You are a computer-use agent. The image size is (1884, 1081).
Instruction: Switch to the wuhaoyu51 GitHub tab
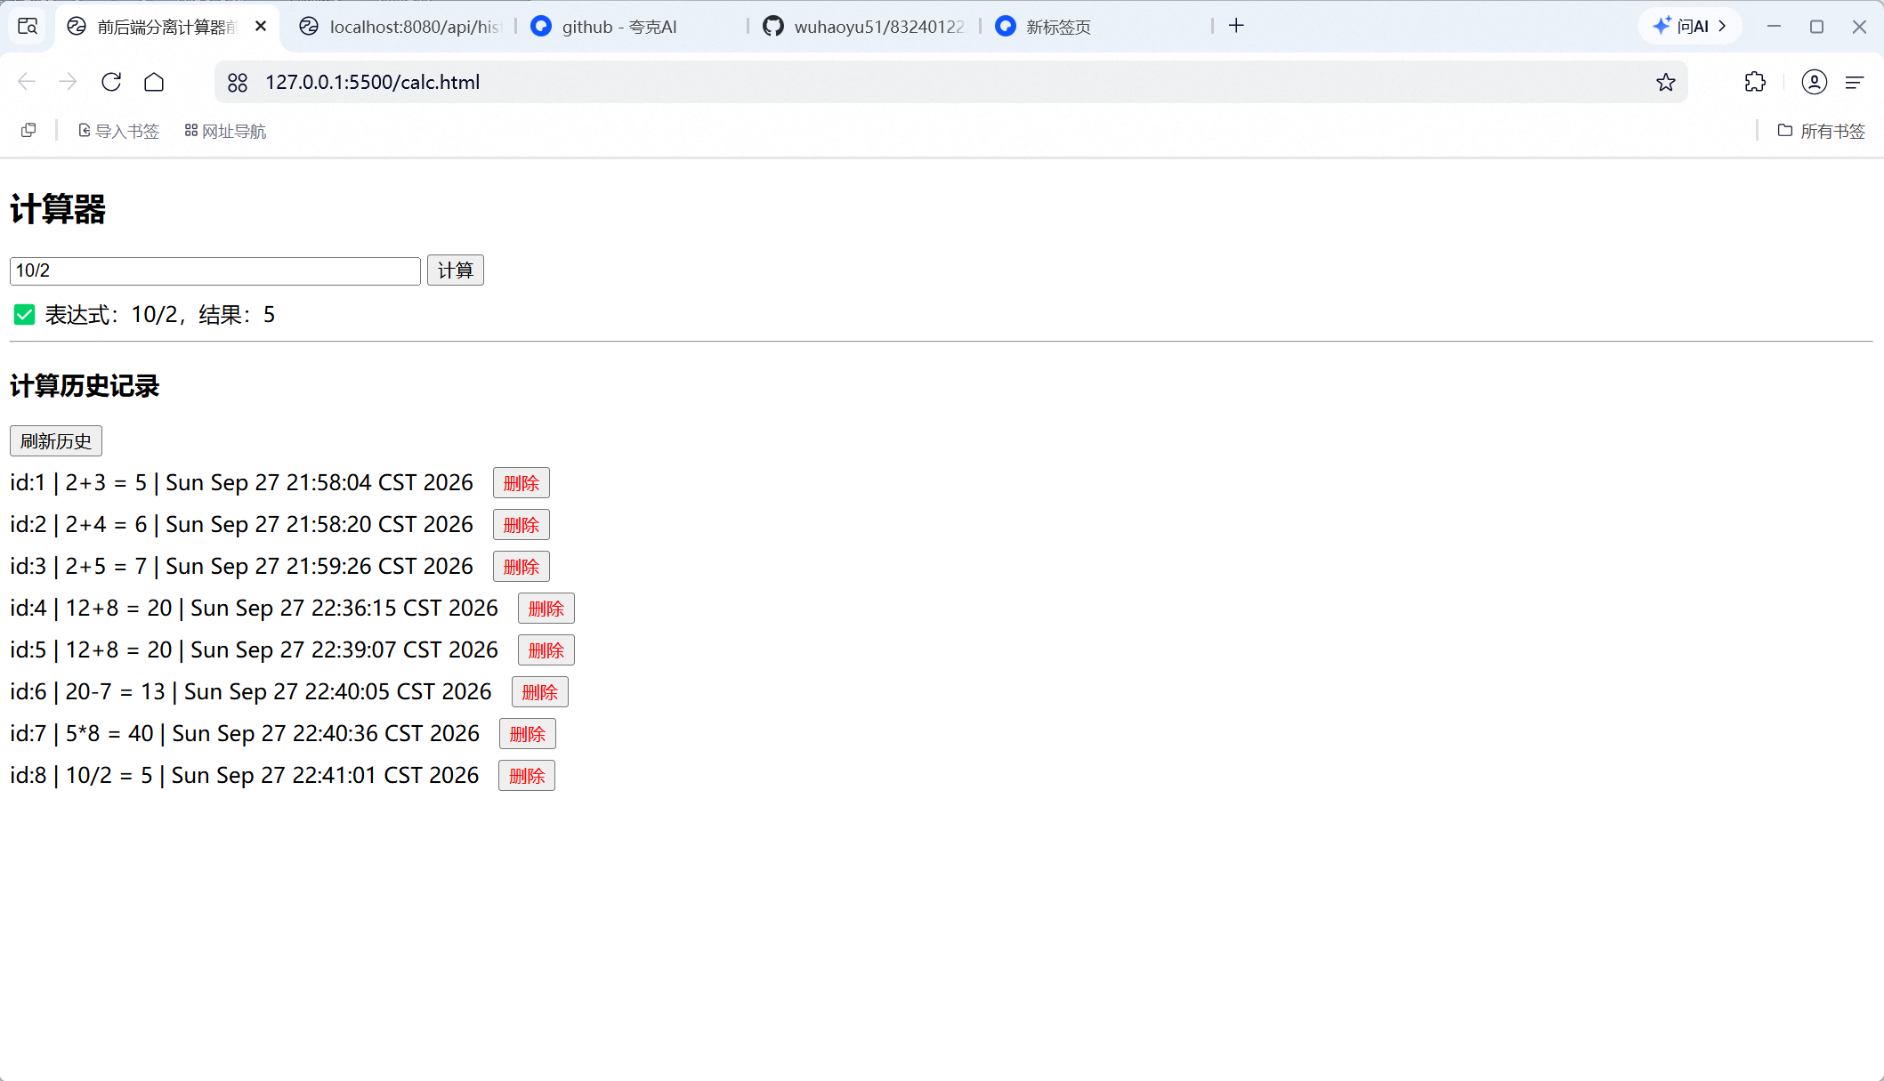pos(865,27)
